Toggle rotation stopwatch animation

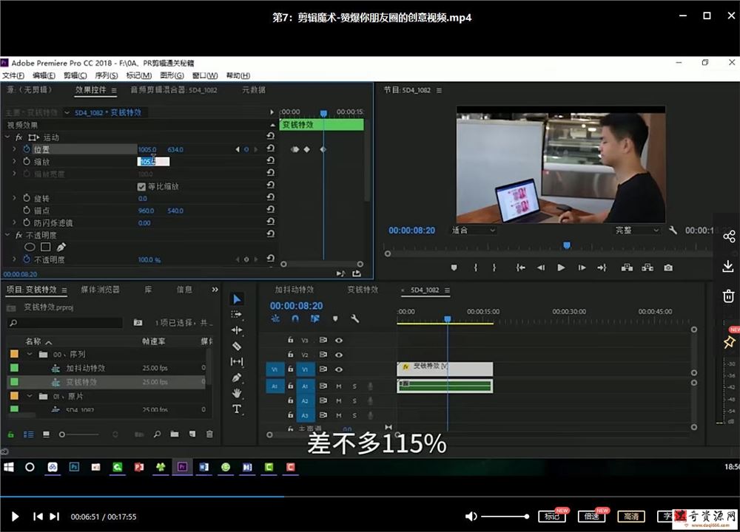click(27, 198)
